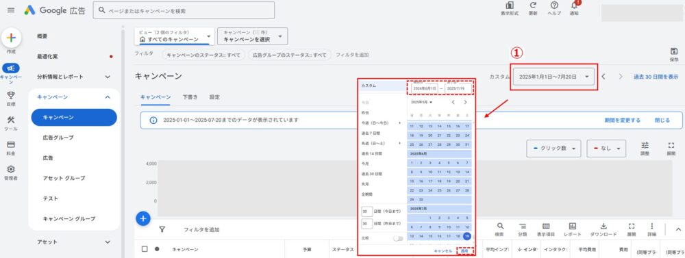Click 適用 in the date picker

[465, 251]
